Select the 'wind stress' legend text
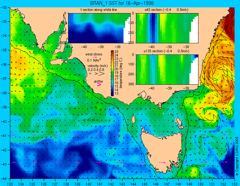This screenshot has height=186, width=240. point(94,54)
